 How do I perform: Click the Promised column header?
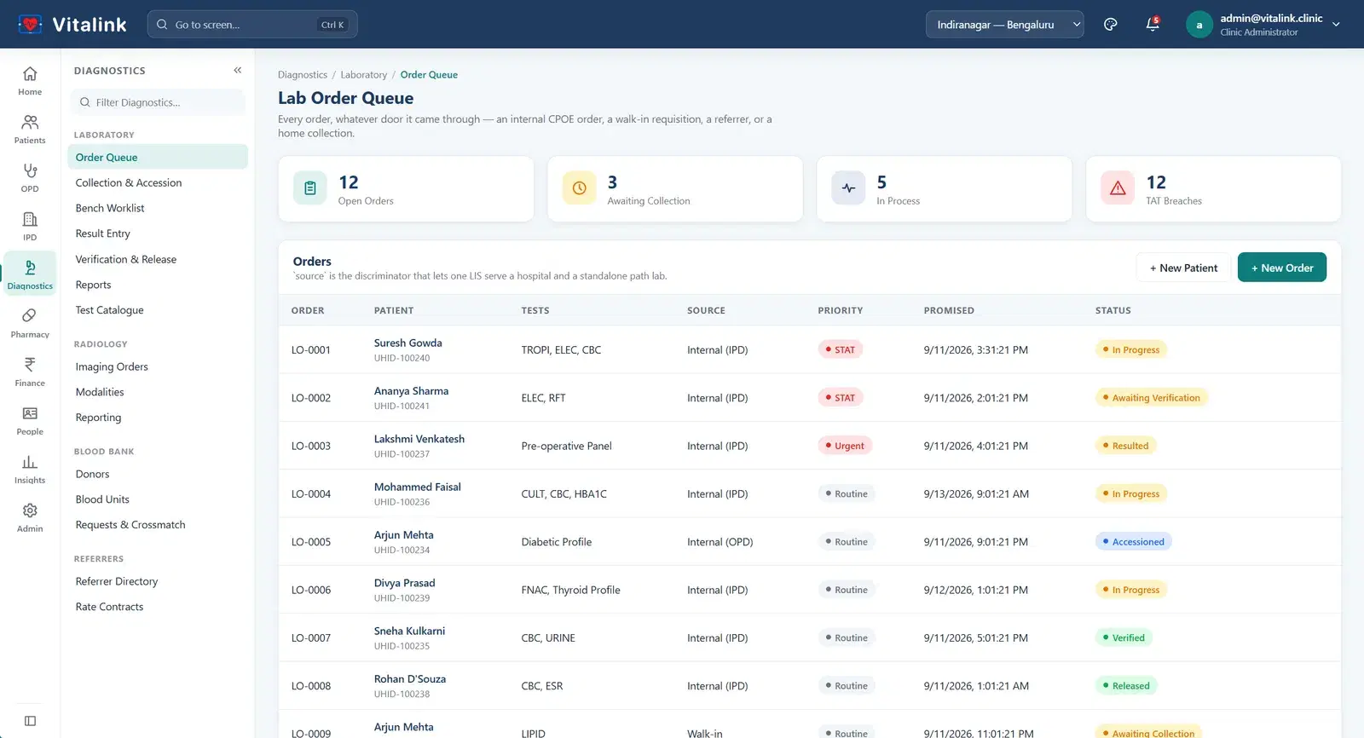[x=949, y=311]
